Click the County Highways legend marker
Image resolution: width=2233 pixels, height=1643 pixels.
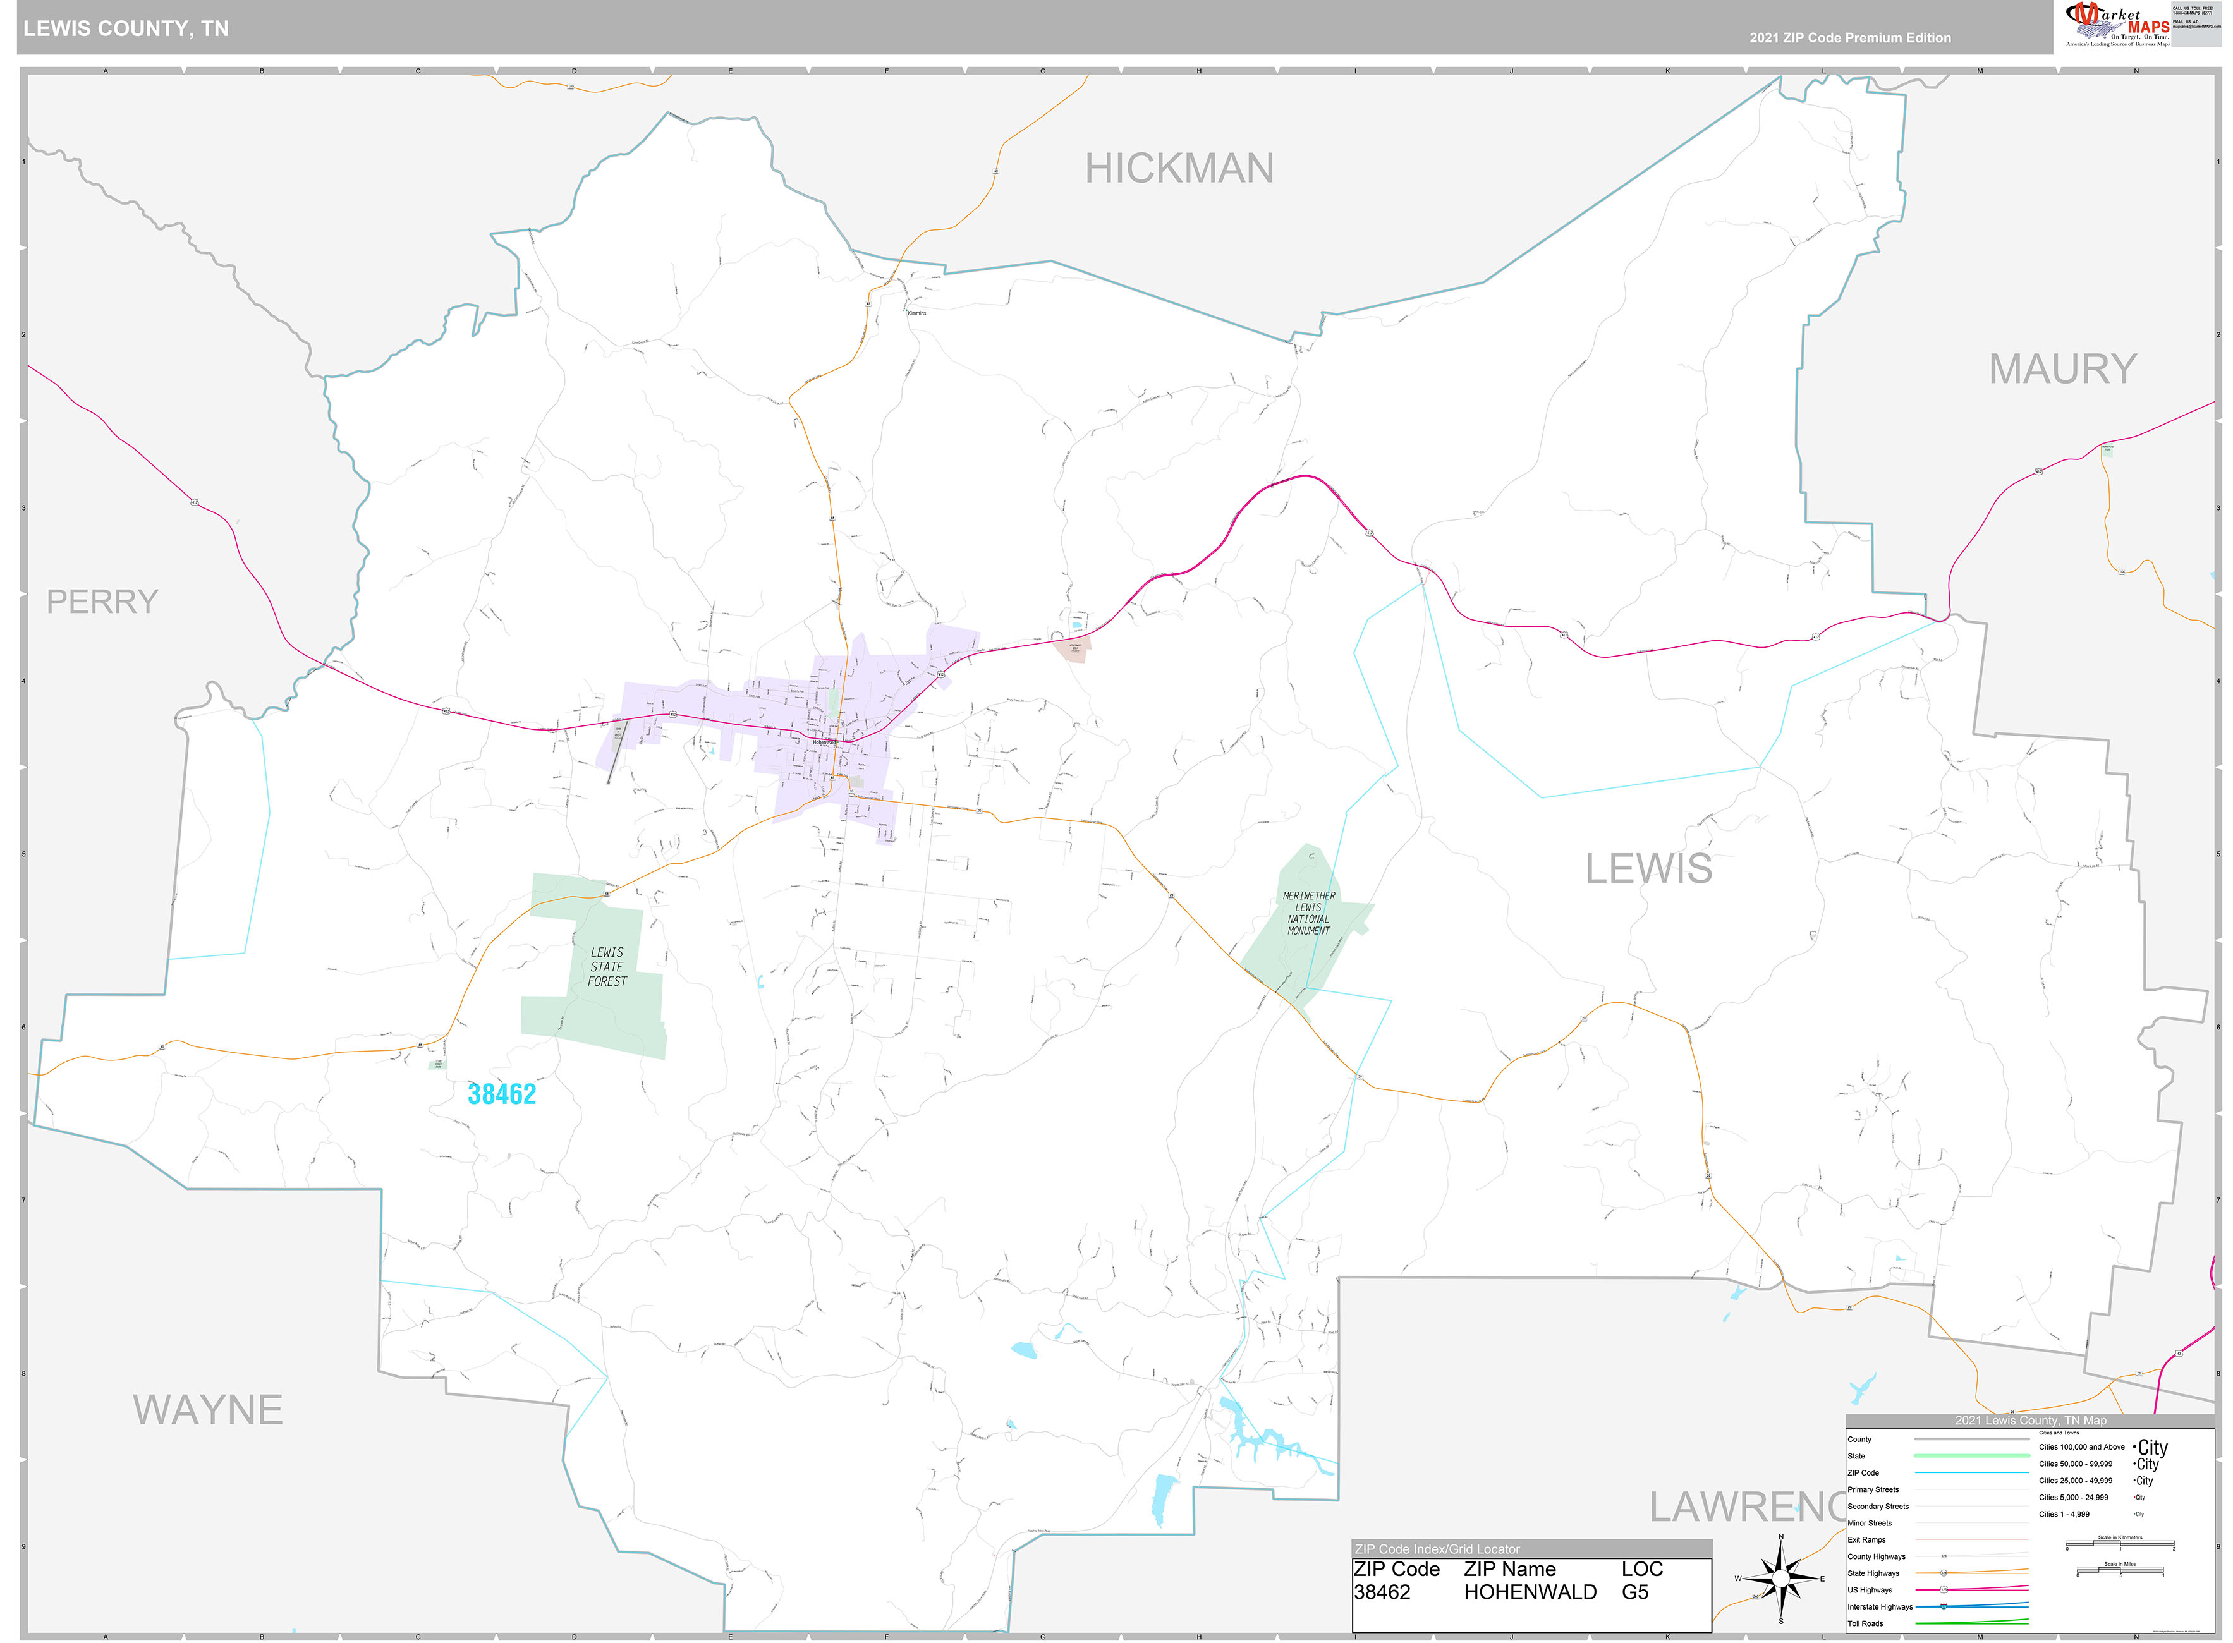[x=1944, y=1556]
